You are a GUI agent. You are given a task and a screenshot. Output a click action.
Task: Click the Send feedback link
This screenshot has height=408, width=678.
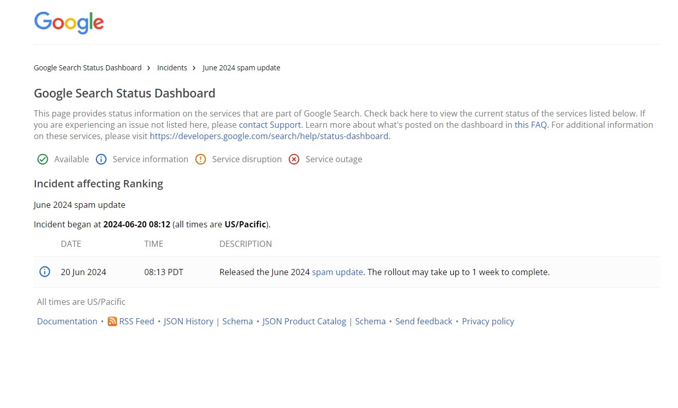pyautogui.click(x=424, y=321)
